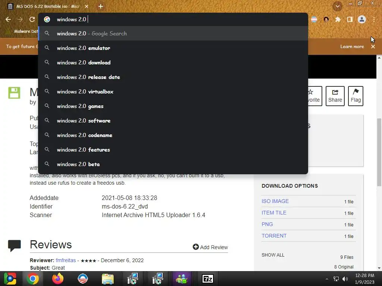
Task: Click the page vertical scrollbar thumb
Action: [379, 152]
